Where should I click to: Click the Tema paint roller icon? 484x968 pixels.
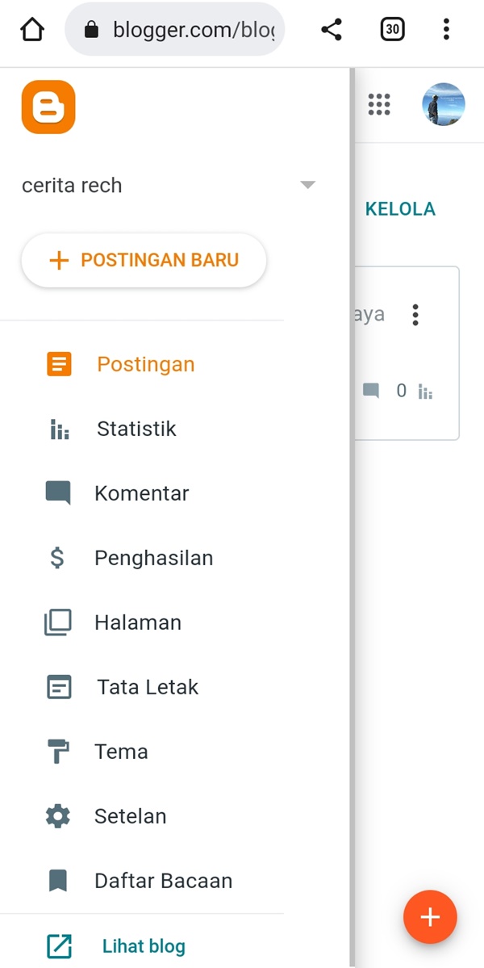coord(58,752)
